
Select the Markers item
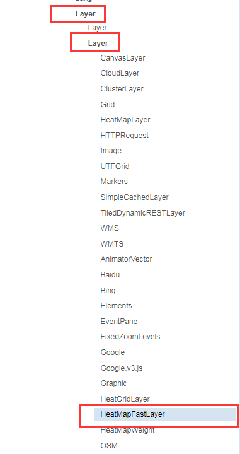pyautogui.click(x=114, y=182)
